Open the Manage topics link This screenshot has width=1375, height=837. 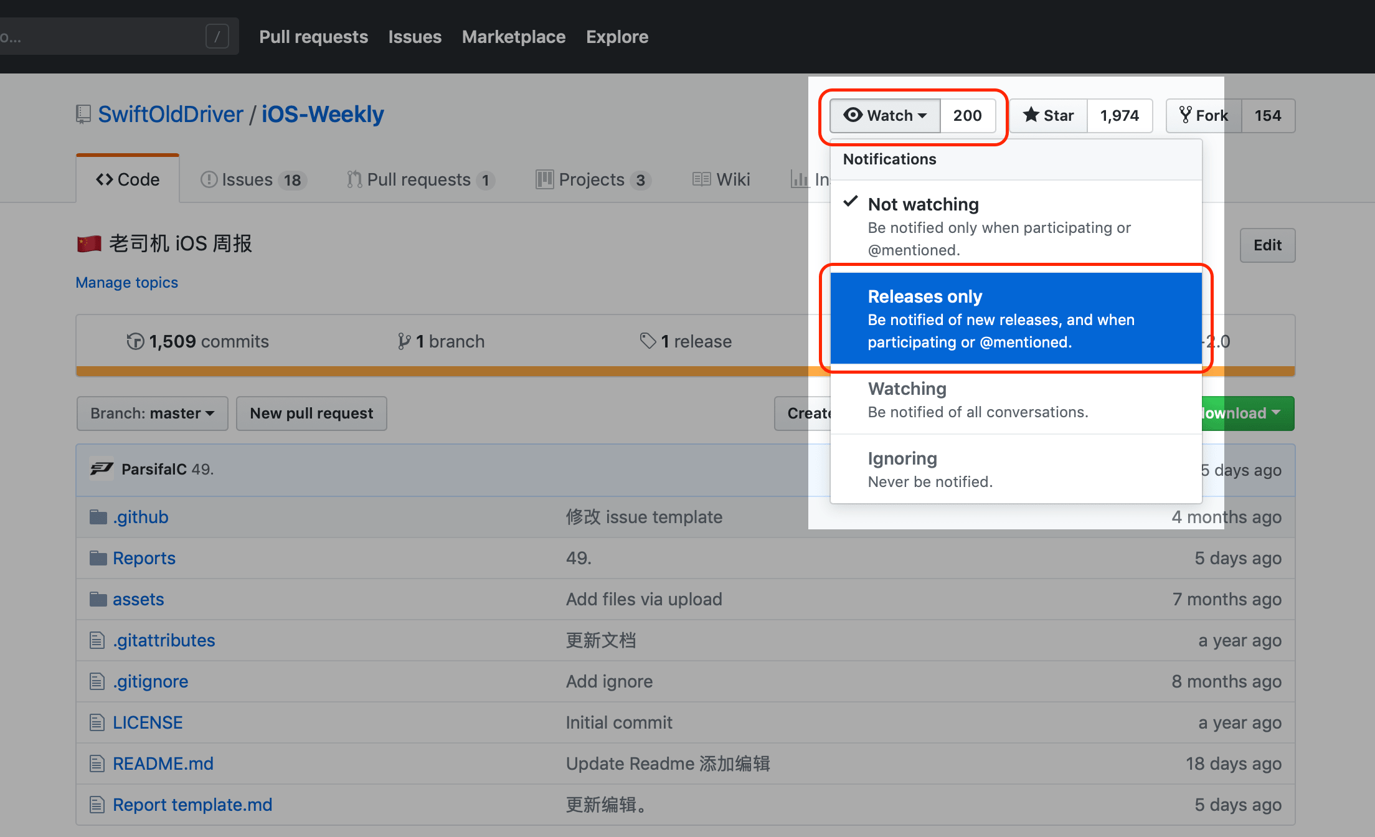[127, 282]
